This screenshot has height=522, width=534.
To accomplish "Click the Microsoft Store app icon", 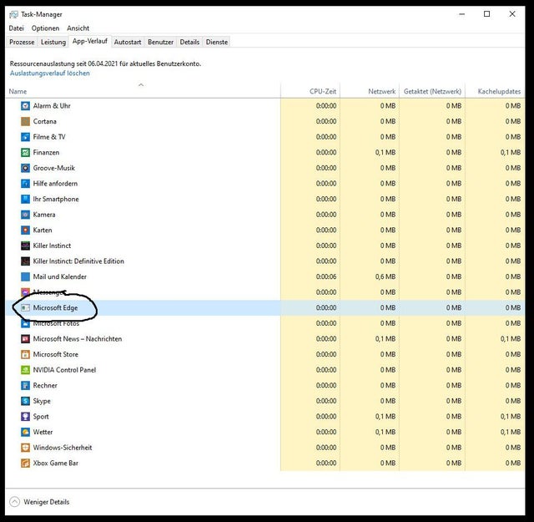I will [25, 354].
